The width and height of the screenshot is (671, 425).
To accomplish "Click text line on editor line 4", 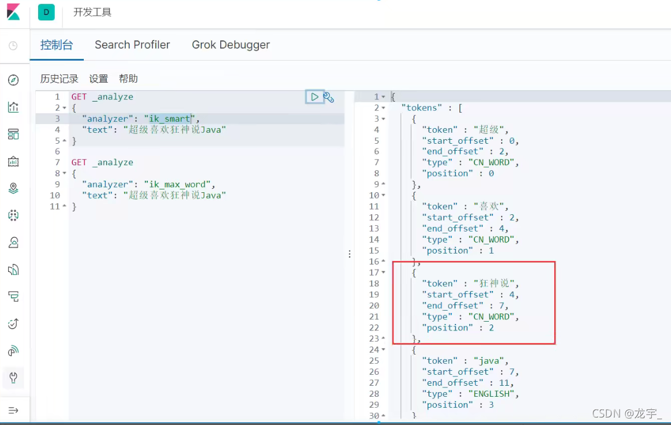I will click(154, 129).
